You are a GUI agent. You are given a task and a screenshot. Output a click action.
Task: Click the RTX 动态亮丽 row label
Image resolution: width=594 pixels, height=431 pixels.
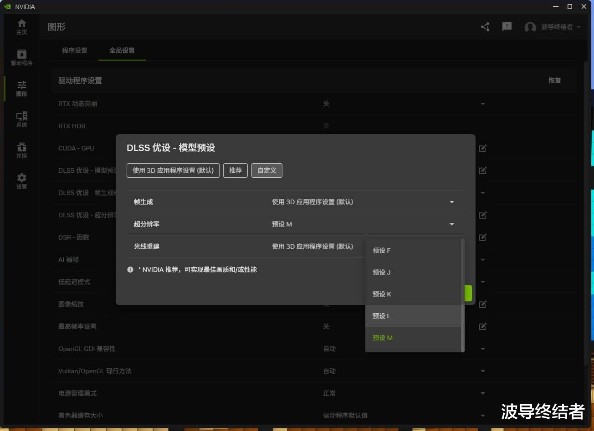(78, 104)
